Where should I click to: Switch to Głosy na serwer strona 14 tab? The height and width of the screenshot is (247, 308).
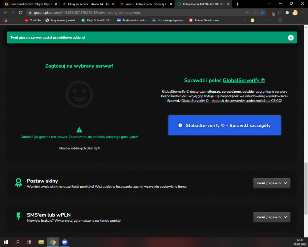click(88, 4)
